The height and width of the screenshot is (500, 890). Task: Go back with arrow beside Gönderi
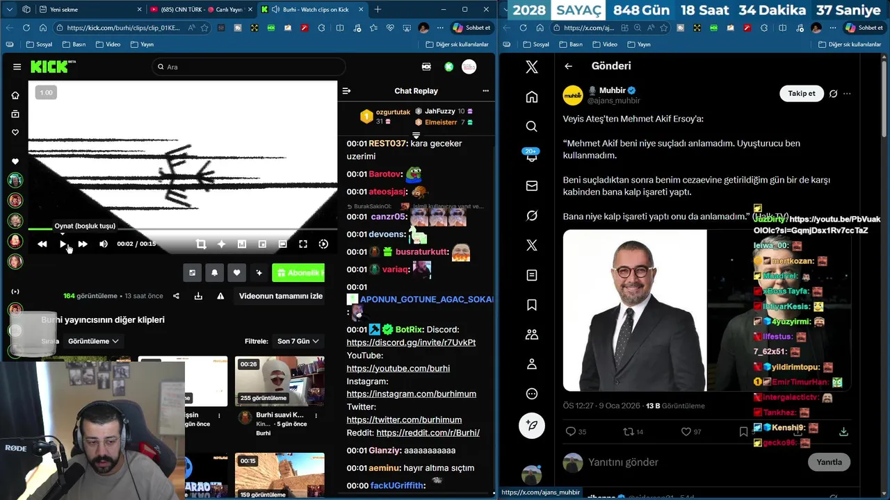tap(568, 66)
